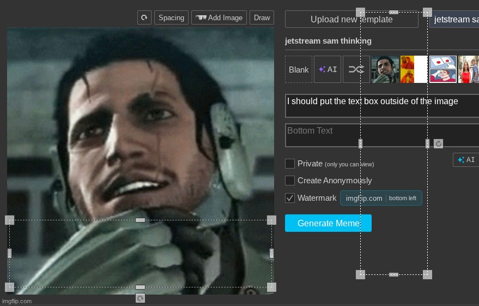Click the top-right handle of outside text box
The height and width of the screenshot is (306, 479).
427,12
